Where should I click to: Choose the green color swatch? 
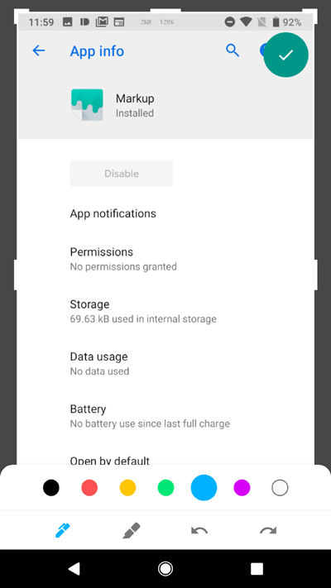coord(165,488)
